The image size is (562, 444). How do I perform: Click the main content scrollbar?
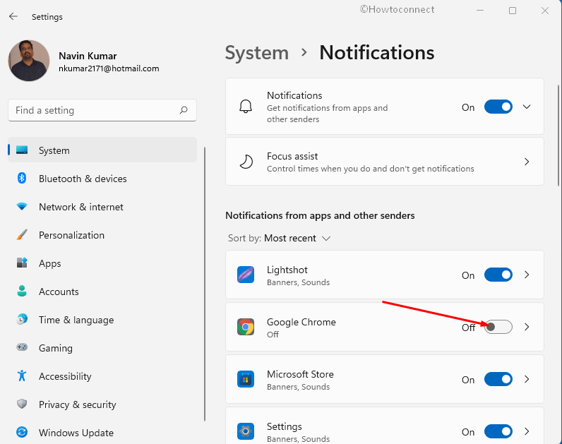click(558, 136)
